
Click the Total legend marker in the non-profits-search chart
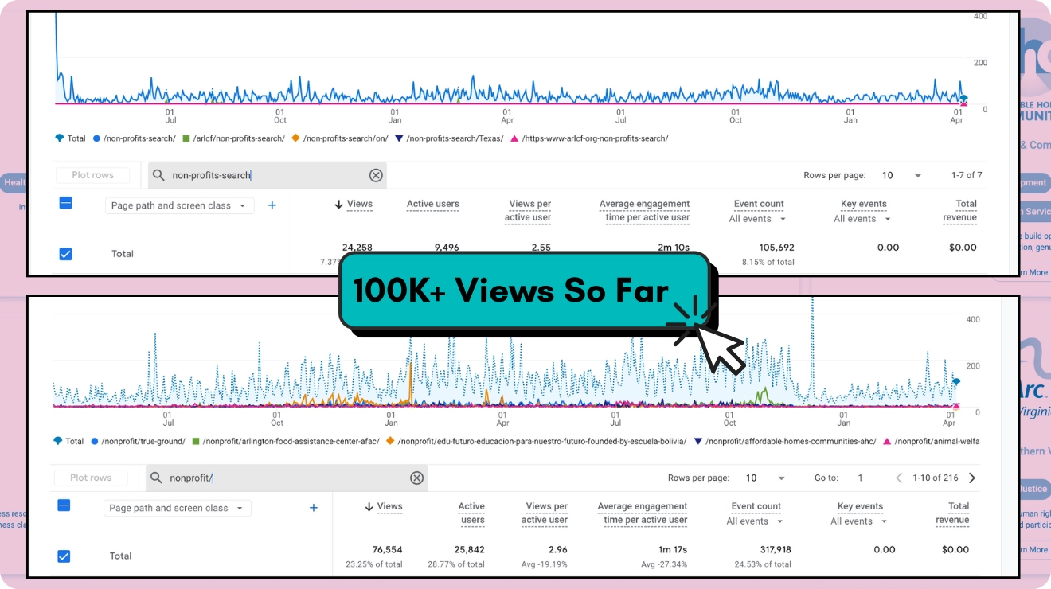point(59,138)
